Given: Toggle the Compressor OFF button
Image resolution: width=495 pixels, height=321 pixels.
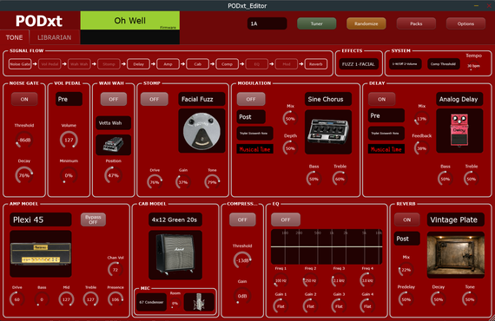Looking at the screenshot, I should (x=242, y=219).
